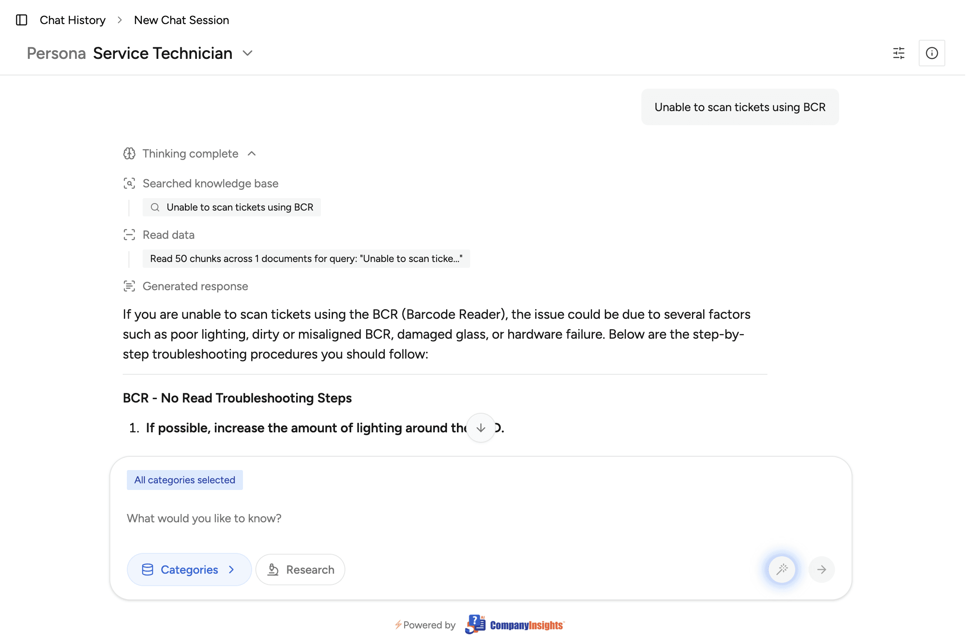The width and height of the screenshot is (966, 640).
Task: Click the Generated response icon
Action: click(129, 286)
